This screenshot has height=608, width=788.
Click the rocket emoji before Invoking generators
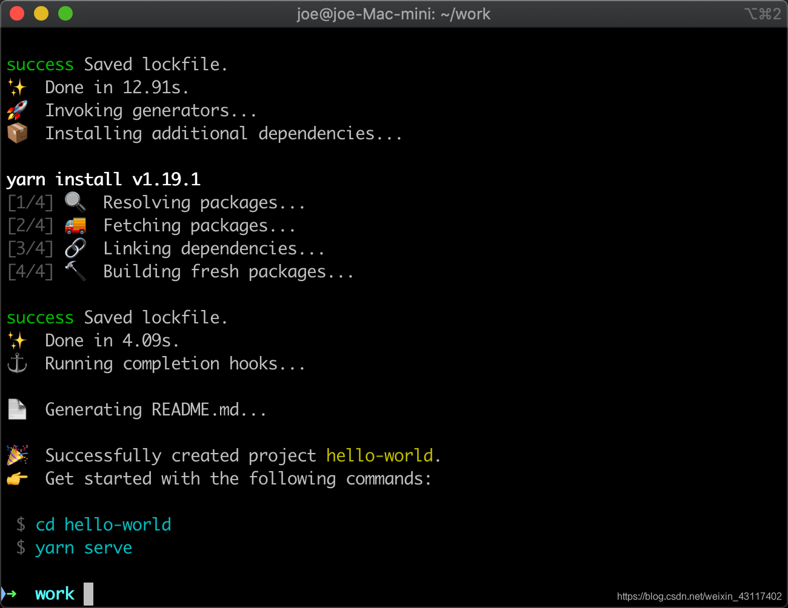click(17, 111)
